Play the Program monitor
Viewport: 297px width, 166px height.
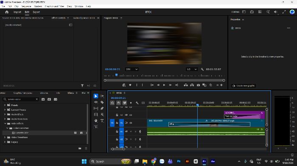point(164,85)
